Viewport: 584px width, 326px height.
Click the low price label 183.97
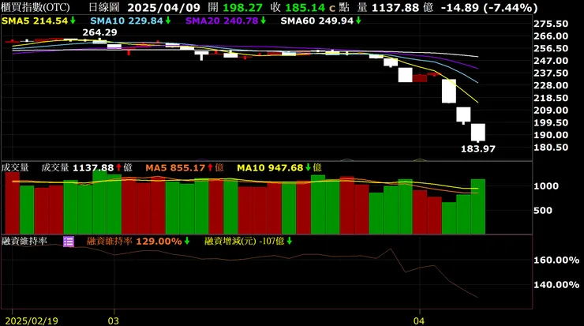pos(478,149)
